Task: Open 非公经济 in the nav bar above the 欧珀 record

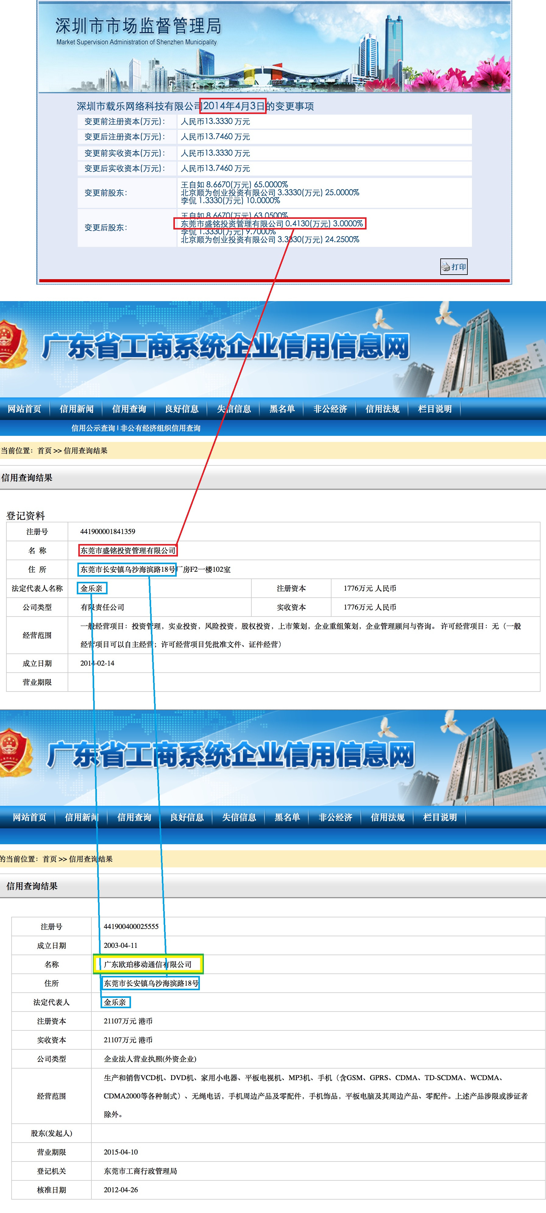Action: click(x=335, y=817)
